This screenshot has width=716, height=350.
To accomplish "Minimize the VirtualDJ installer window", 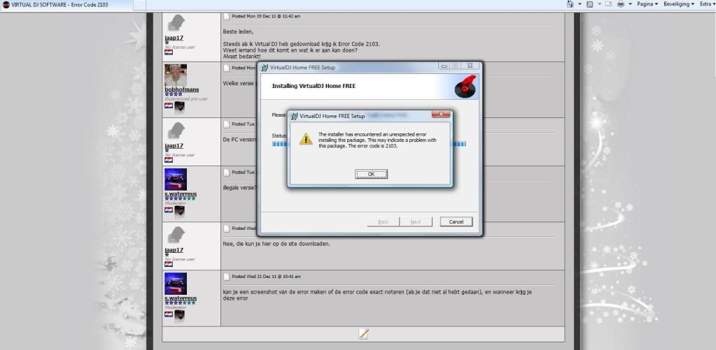I will click(444, 66).
